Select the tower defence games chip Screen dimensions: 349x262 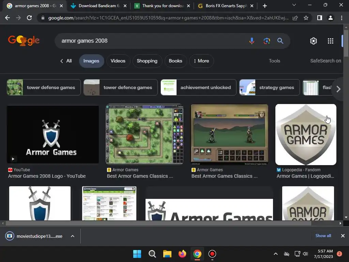120,87
